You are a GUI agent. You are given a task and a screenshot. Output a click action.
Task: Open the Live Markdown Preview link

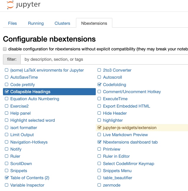(x=125, y=135)
